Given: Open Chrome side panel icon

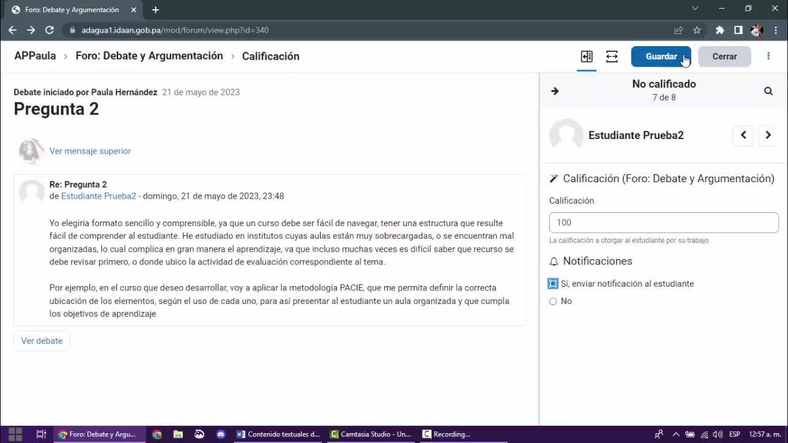Looking at the screenshot, I should tap(738, 30).
